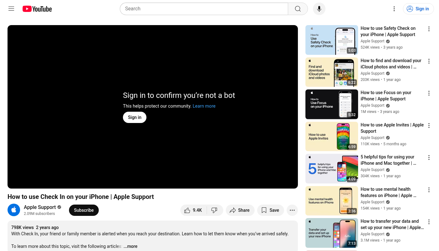
Task: Share the Check In video
Action: pos(240,210)
